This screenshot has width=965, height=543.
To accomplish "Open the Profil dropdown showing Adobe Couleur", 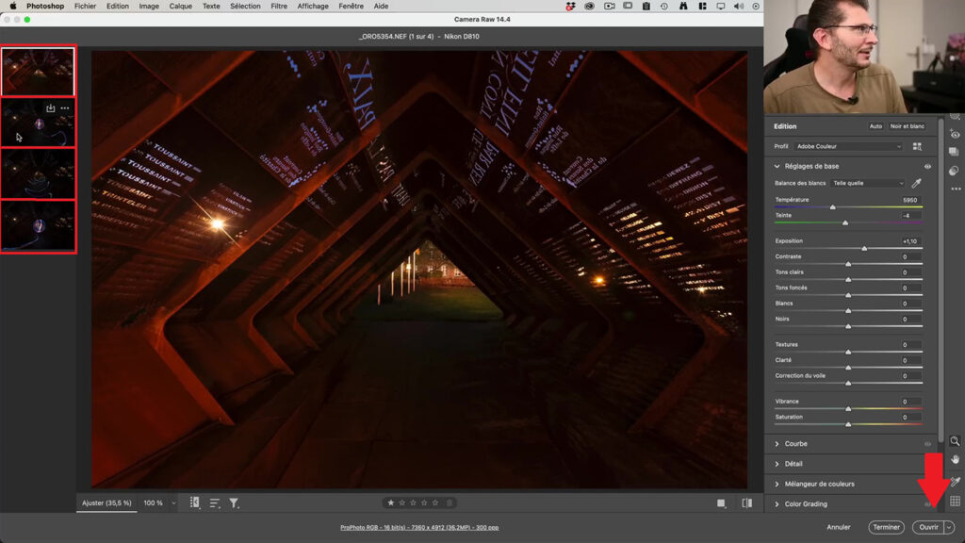I will pyautogui.click(x=846, y=146).
